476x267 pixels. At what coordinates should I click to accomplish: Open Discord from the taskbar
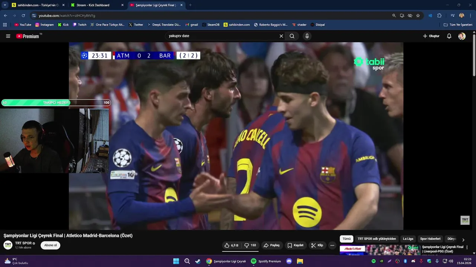point(289,261)
